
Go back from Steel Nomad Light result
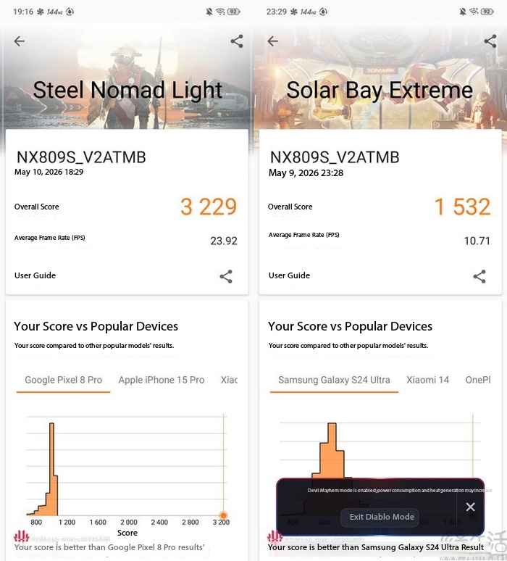coord(20,41)
